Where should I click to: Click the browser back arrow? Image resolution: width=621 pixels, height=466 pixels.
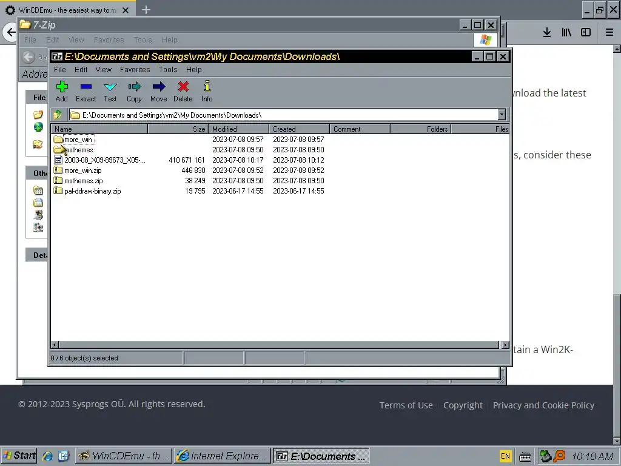pyautogui.click(x=11, y=33)
